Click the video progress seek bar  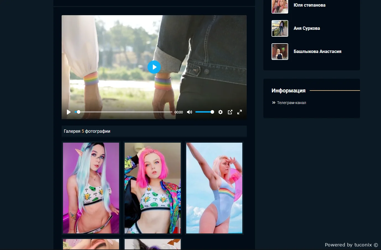(x=123, y=112)
